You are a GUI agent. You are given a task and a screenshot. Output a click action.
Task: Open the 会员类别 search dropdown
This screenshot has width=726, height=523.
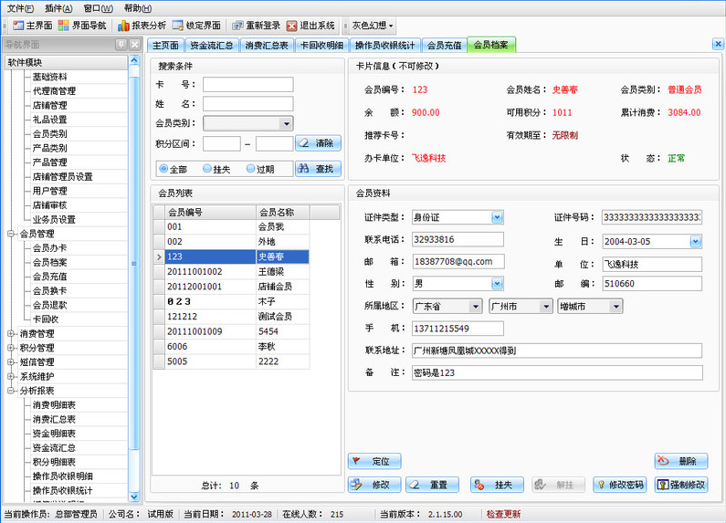pyautogui.click(x=286, y=123)
